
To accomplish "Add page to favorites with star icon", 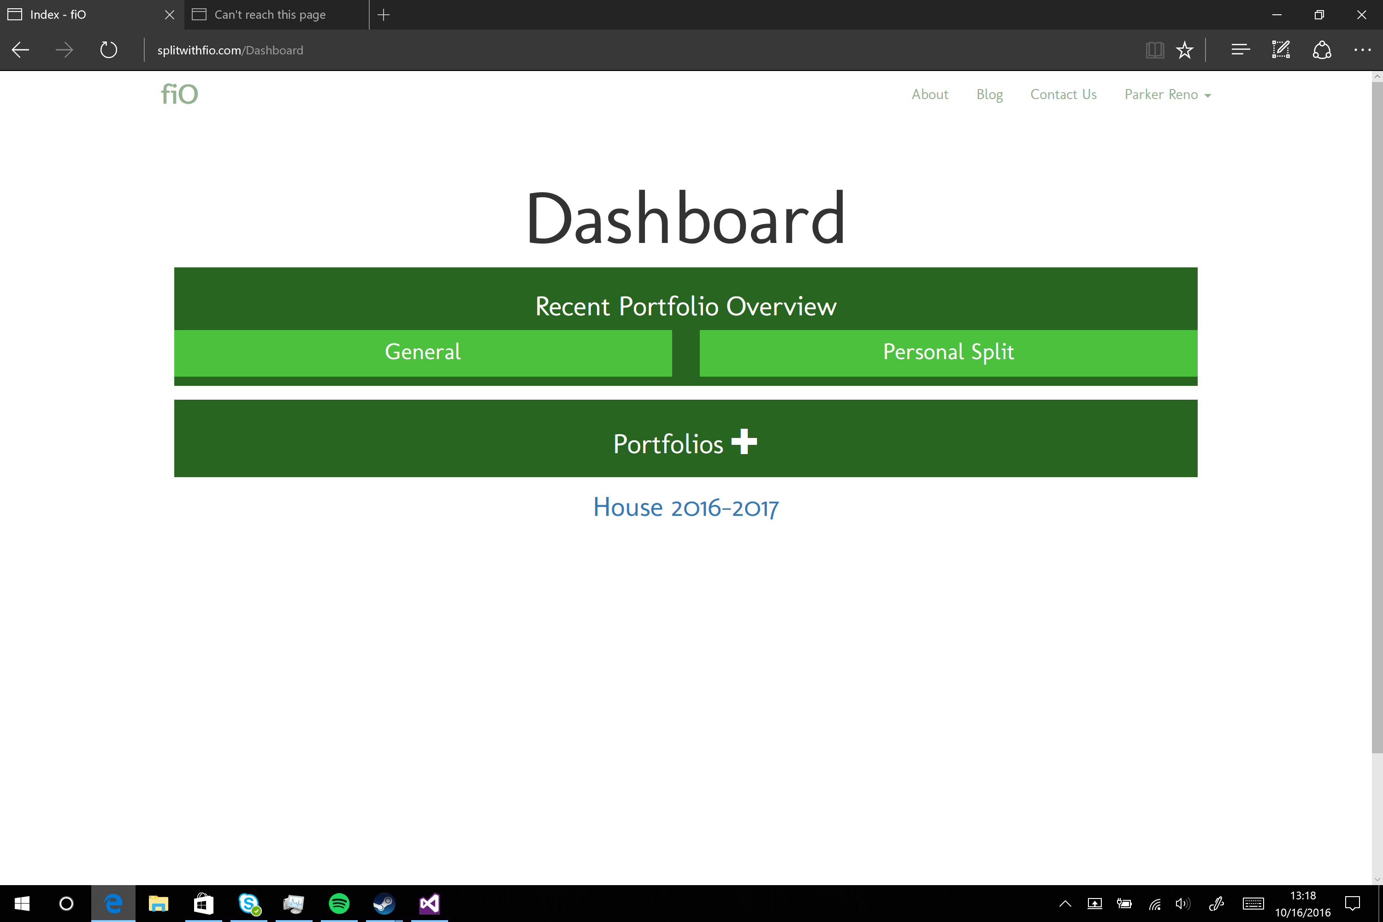I will click(1184, 50).
